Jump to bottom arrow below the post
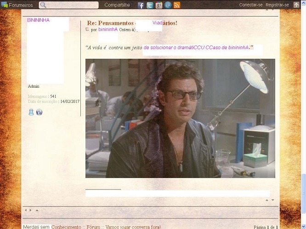The width and height of the screenshot is (306, 229). (x=273, y=200)
